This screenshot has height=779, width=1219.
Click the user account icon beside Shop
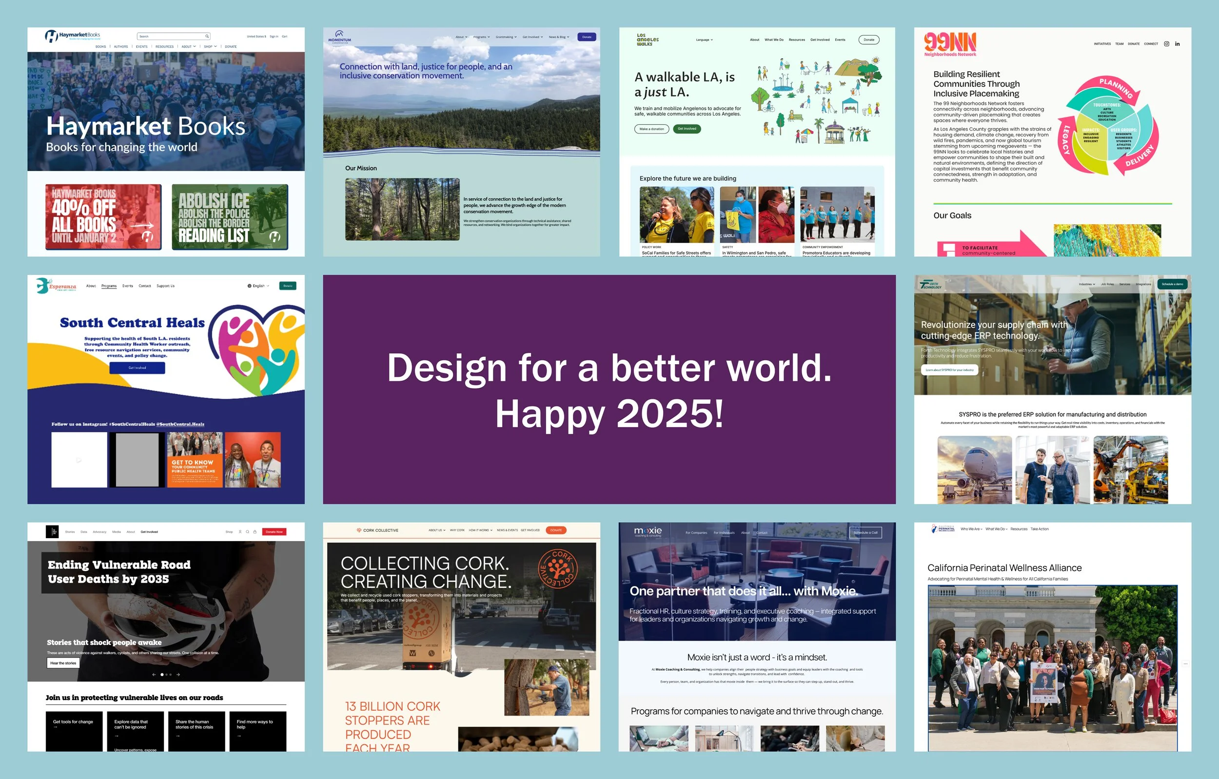click(240, 532)
